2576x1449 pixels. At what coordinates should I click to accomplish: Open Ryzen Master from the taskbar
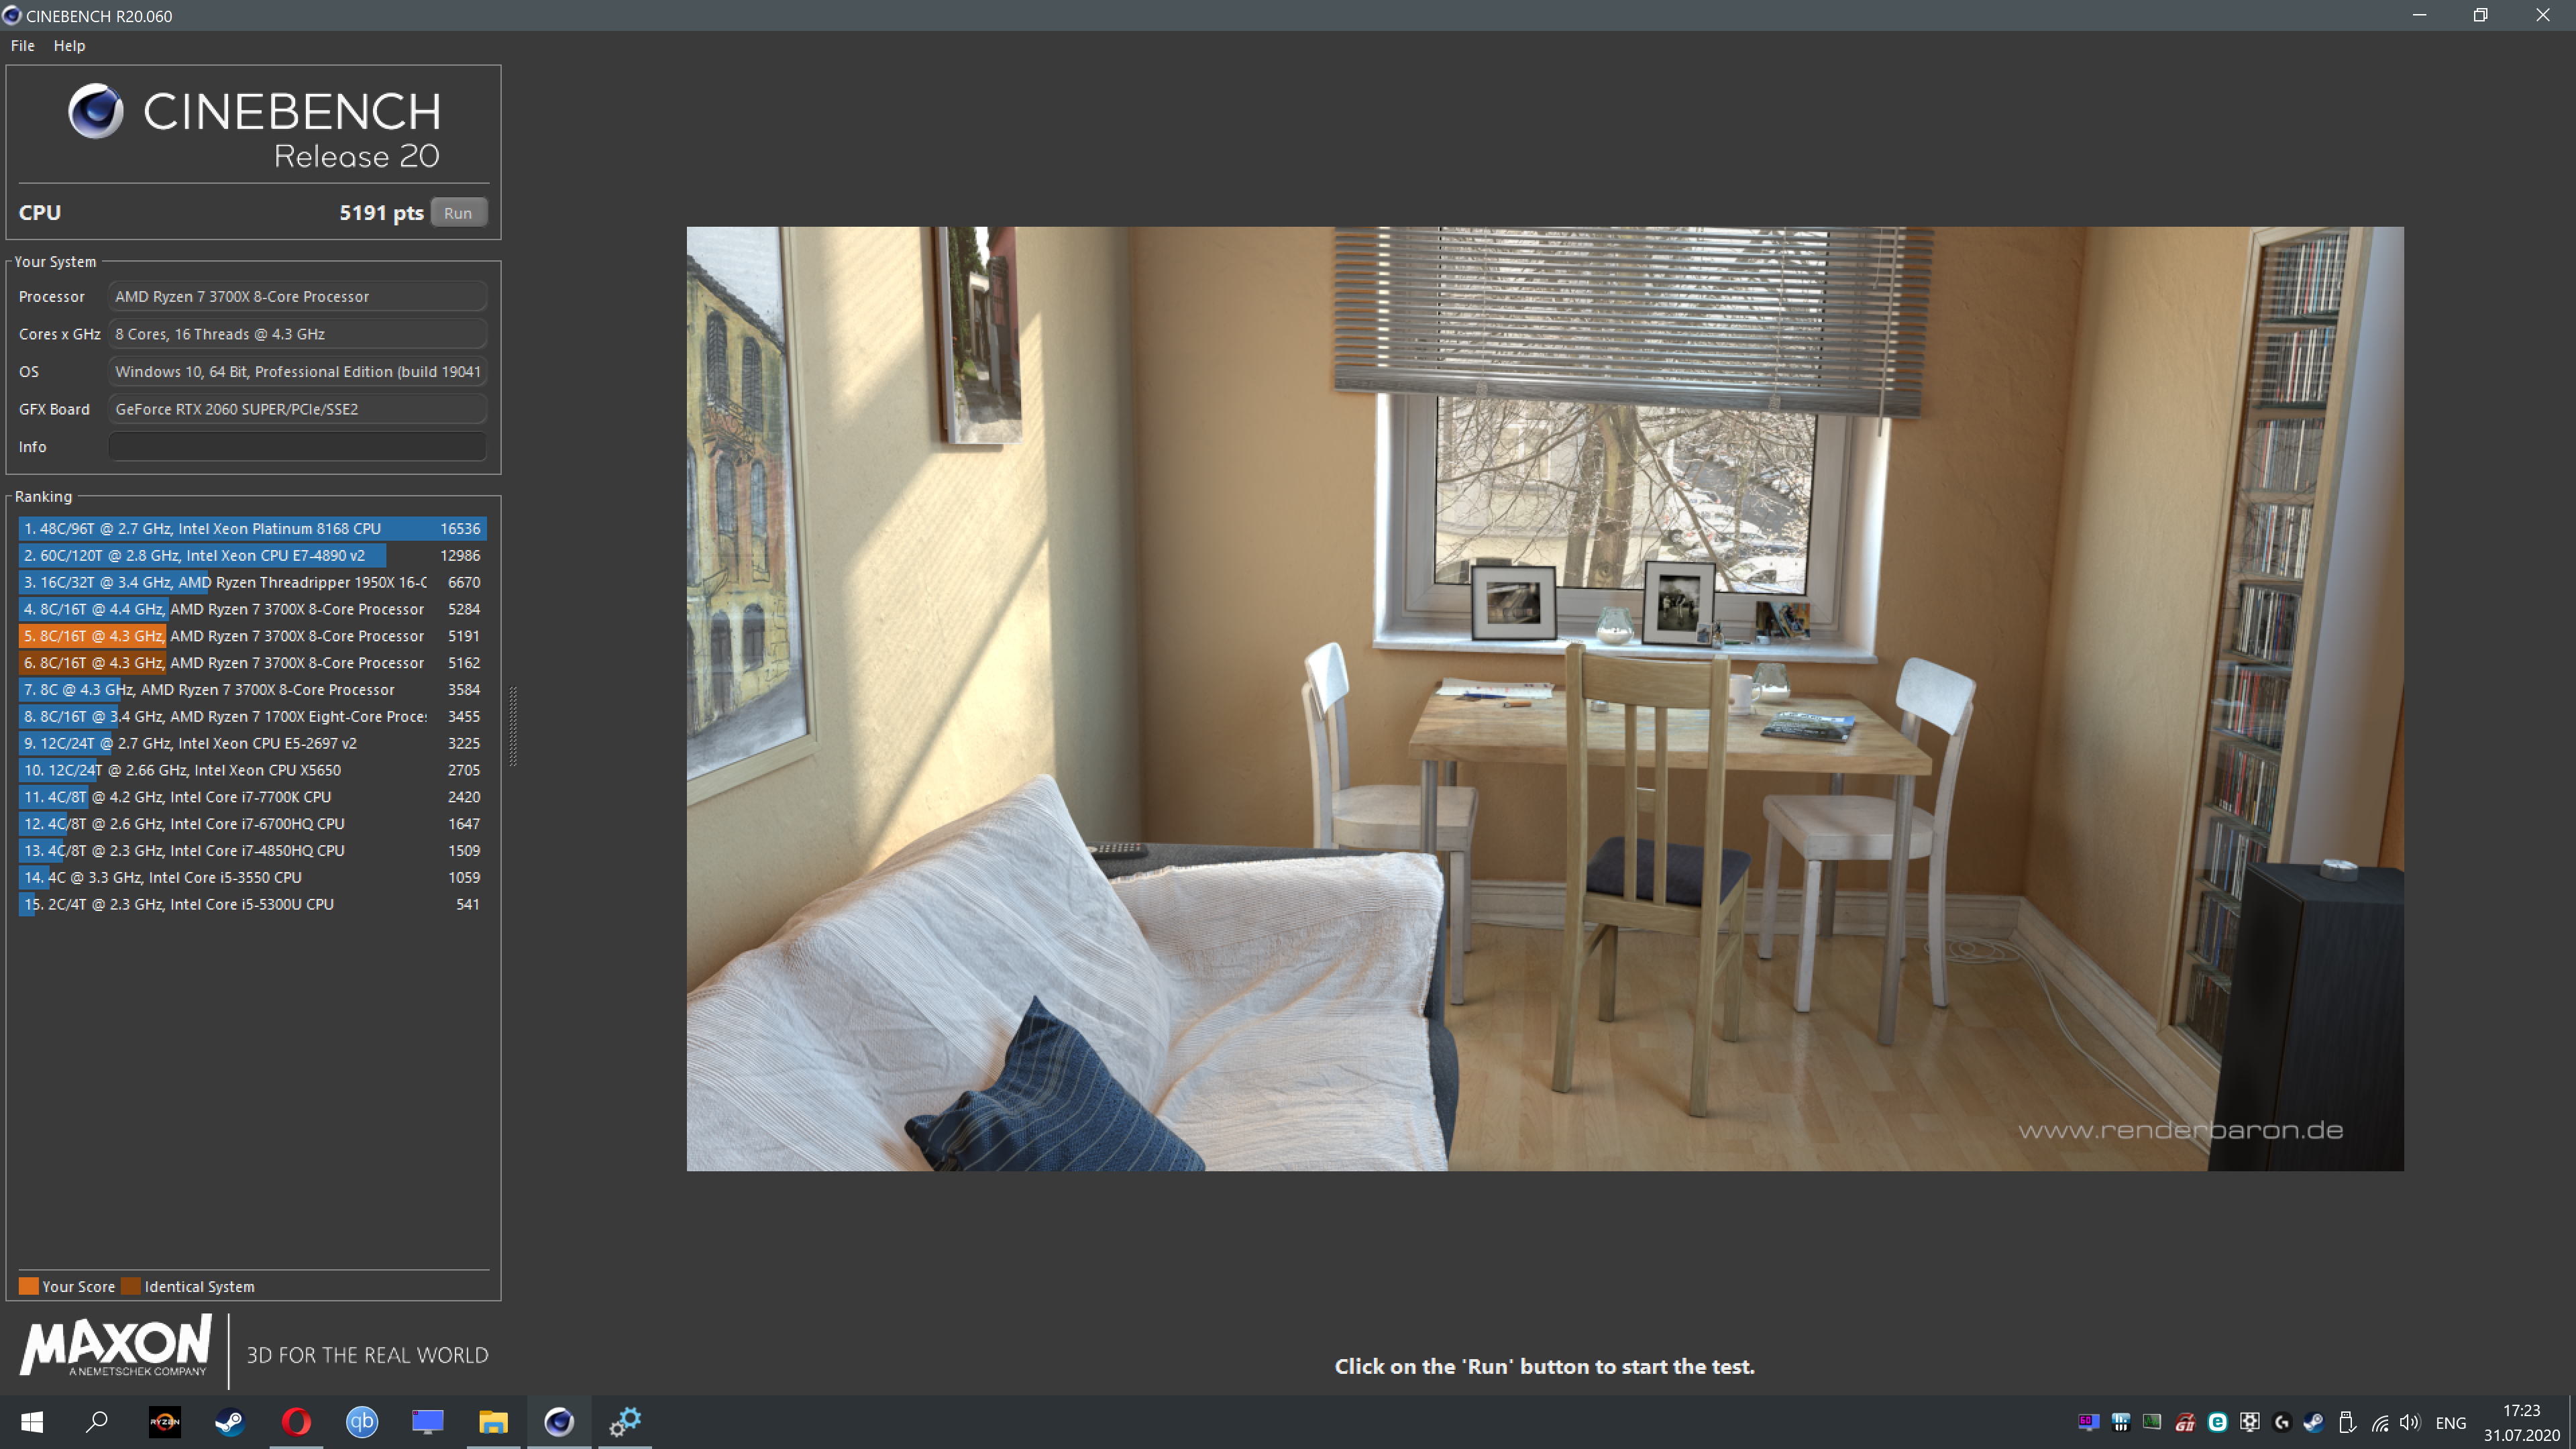[165, 1422]
